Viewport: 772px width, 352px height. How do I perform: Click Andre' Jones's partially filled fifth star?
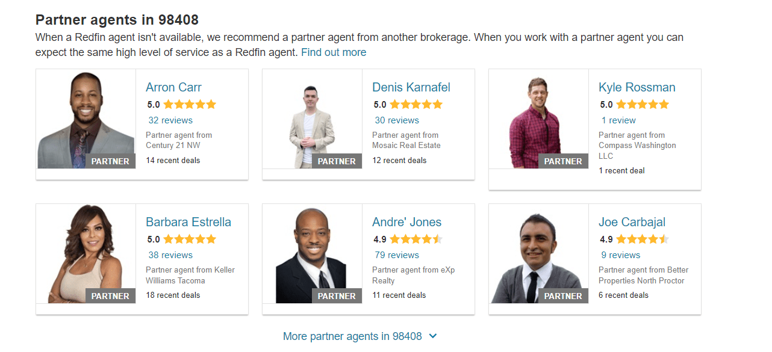(x=439, y=238)
